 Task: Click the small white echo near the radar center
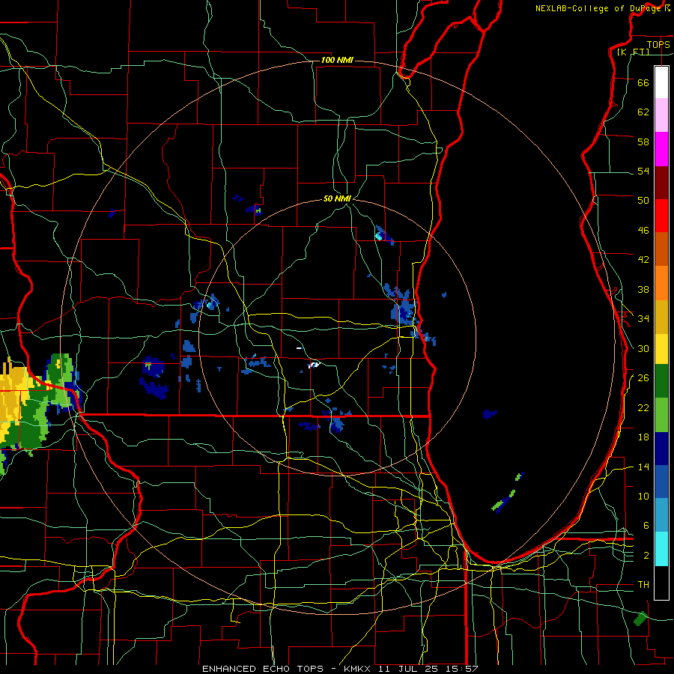[315, 365]
